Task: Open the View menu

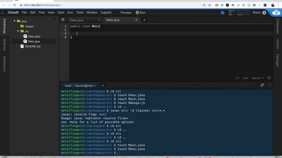Action: (51, 13)
